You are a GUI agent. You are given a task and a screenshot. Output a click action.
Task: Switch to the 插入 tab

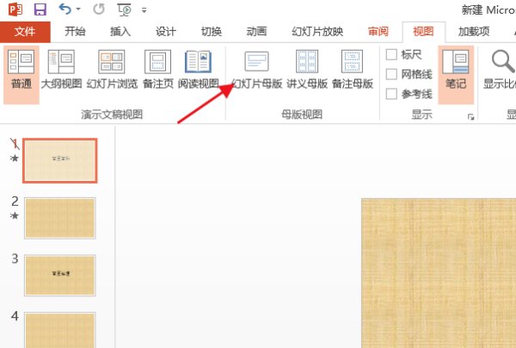pos(120,32)
